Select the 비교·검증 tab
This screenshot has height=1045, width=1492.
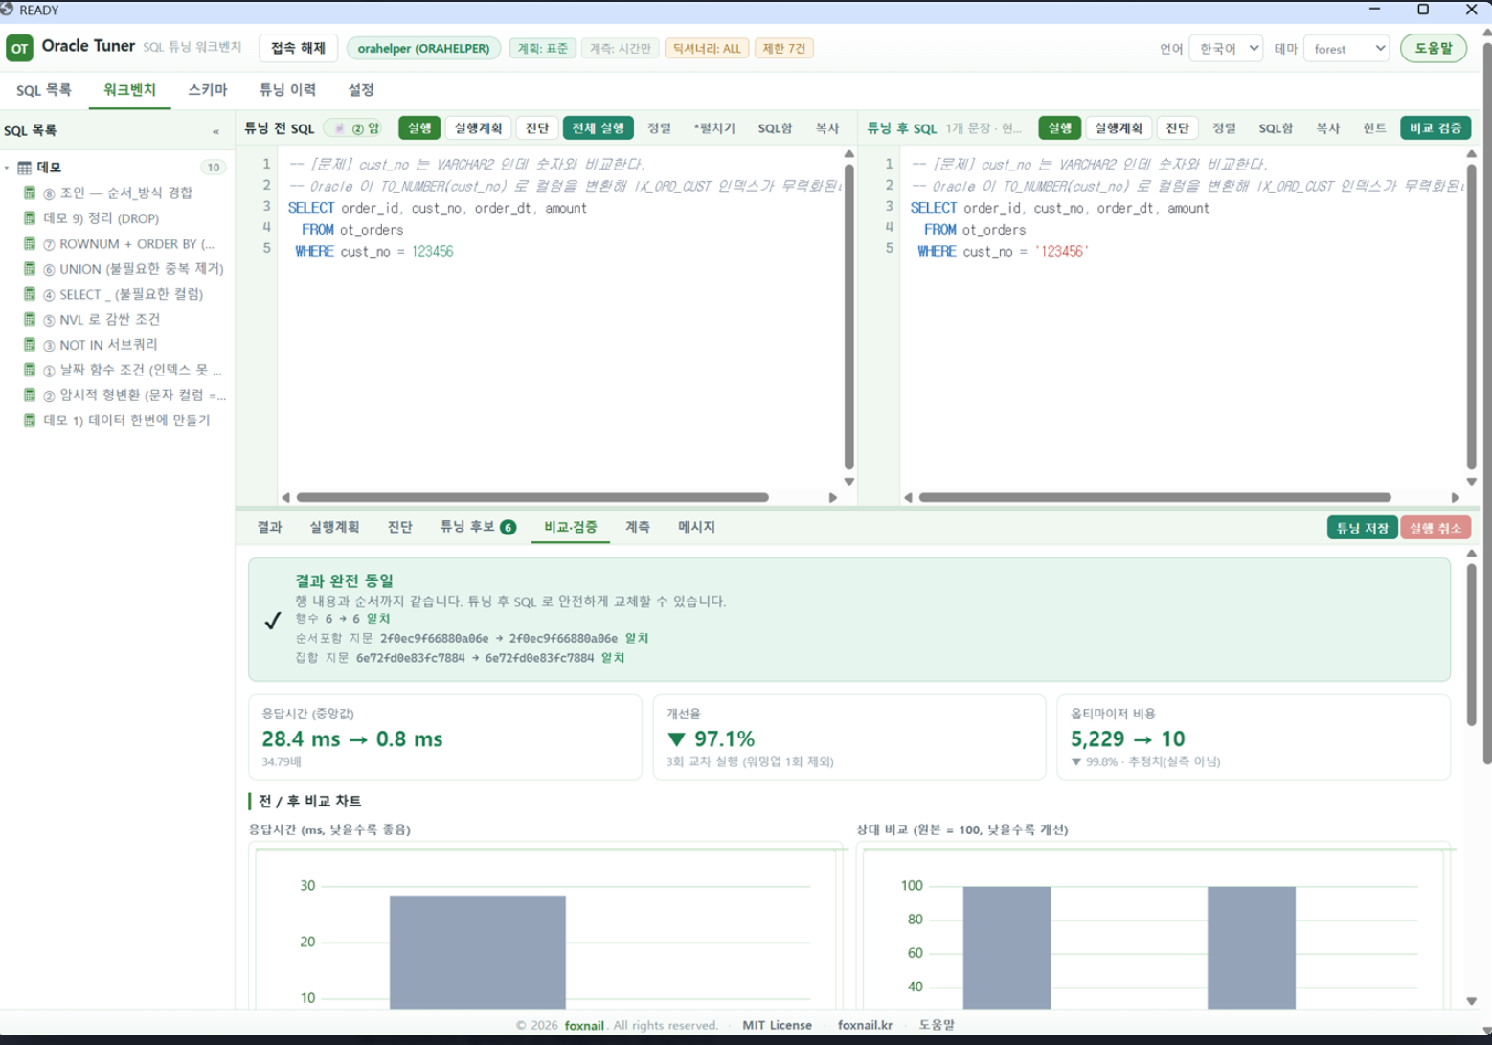tap(571, 527)
